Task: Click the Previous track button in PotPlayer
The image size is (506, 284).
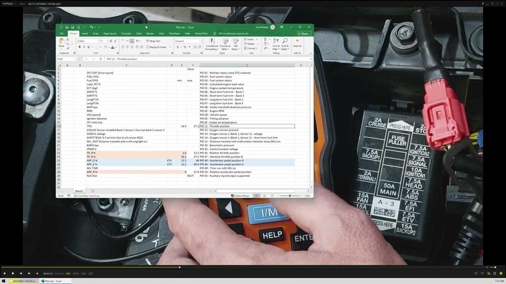Action: (21, 273)
